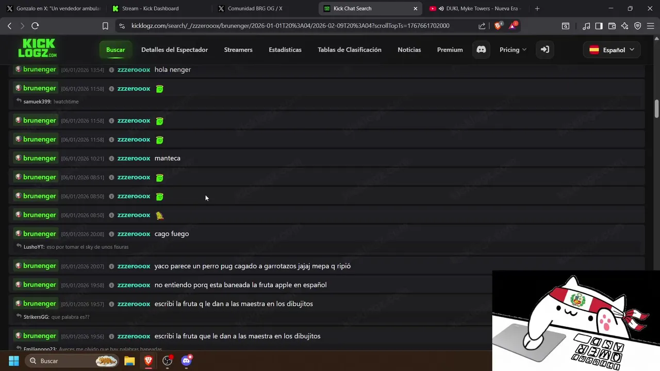Open the Español language dropdown
Image resolution: width=660 pixels, height=371 pixels.
point(612,50)
